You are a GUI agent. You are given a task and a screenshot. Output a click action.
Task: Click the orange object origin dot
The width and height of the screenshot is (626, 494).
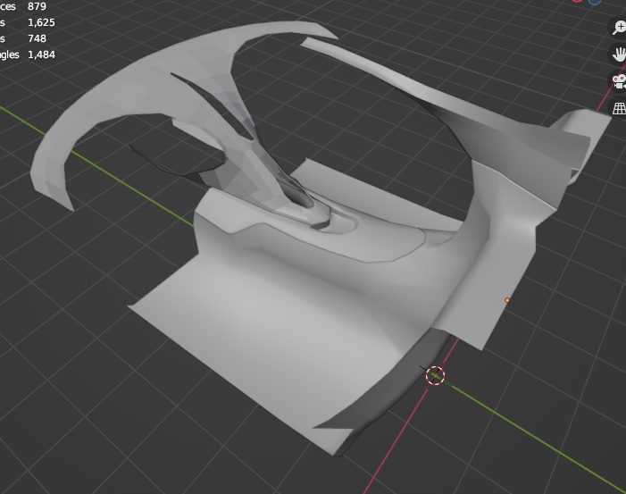507,300
